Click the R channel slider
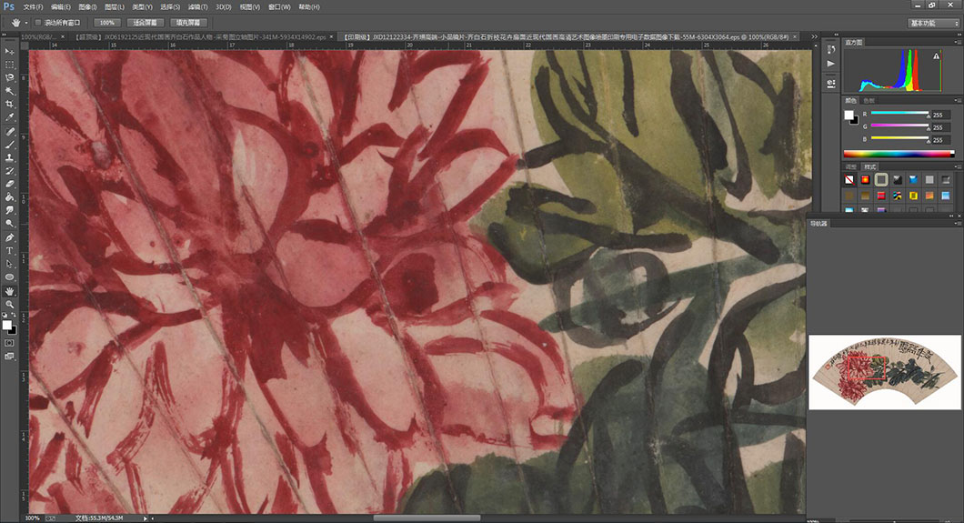Image resolution: width=964 pixels, height=523 pixels. tap(899, 114)
